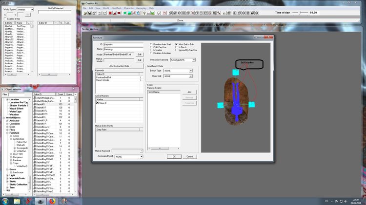Collapse the Furniture tree node
Viewport: 366px width, 205px height.
click(7, 133)
